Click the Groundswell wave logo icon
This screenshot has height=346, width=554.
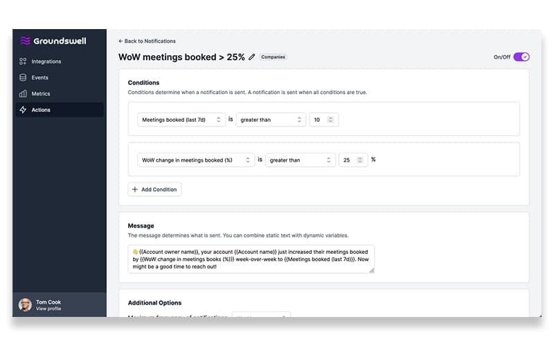click(25, 41)
